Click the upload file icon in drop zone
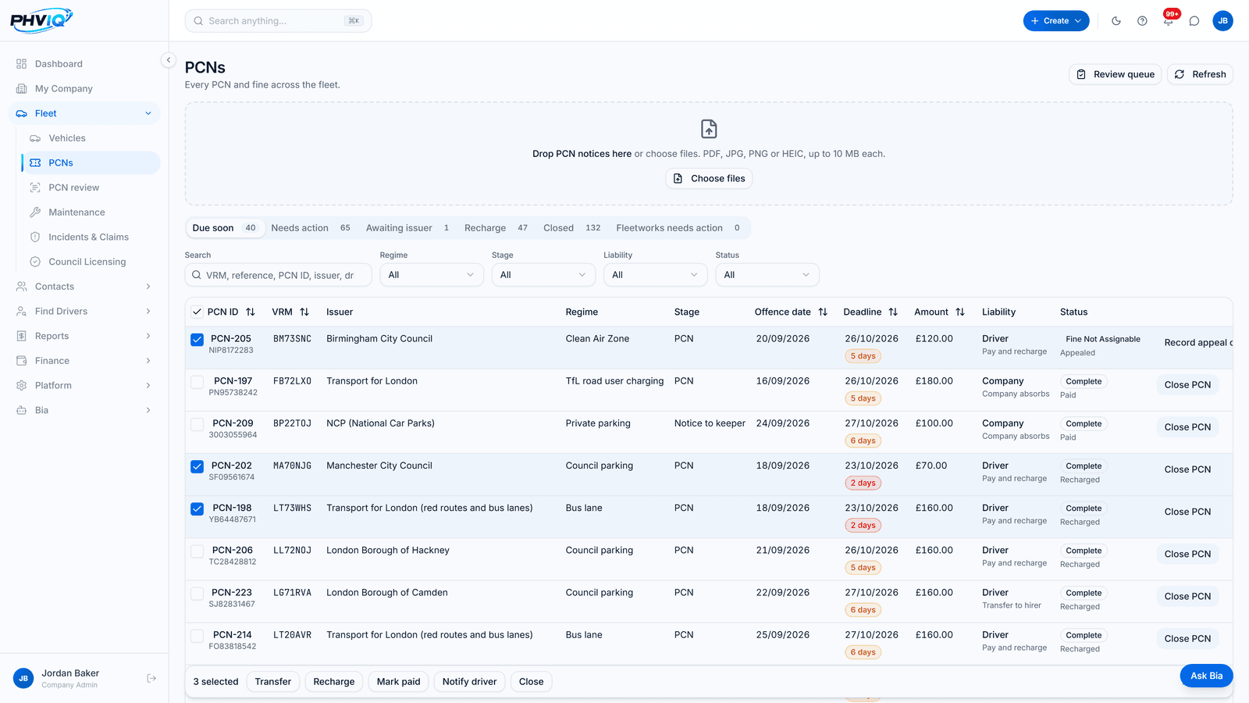 click(x=709, y=129)
